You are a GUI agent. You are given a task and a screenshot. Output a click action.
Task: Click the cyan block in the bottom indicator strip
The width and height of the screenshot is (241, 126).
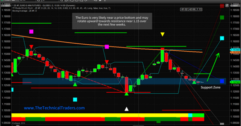pos(190,115)
